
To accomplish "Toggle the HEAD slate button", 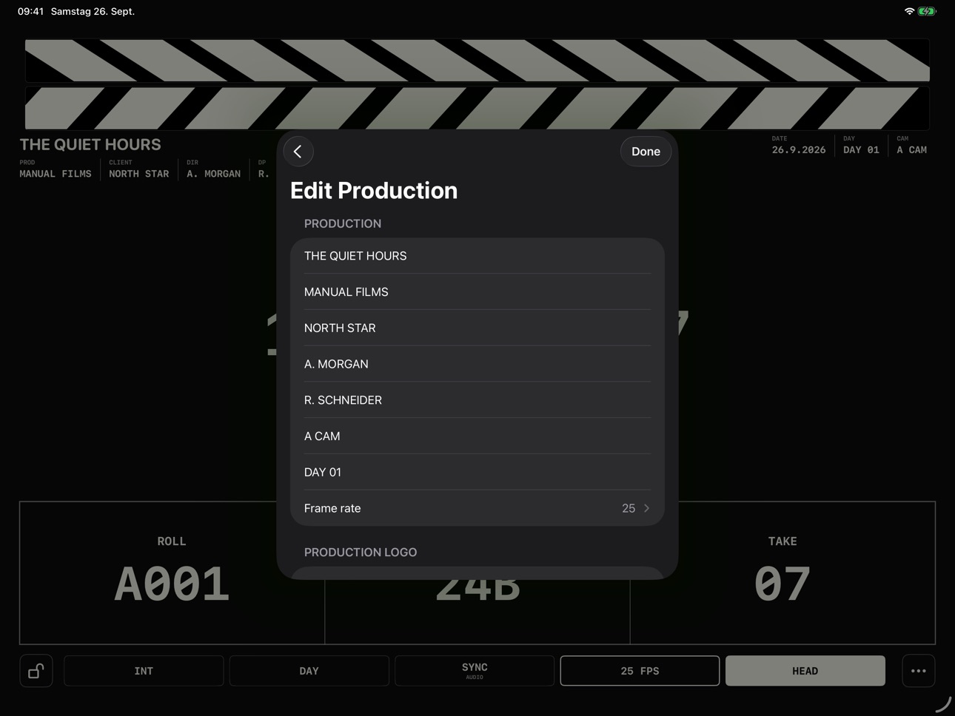I will click(805, 671).
